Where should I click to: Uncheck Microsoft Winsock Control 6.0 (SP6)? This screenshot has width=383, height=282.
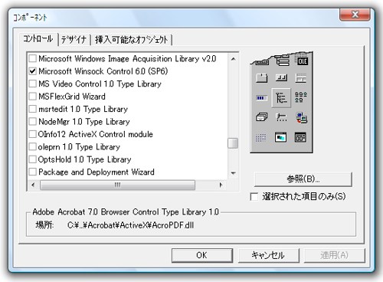point(33,71)
